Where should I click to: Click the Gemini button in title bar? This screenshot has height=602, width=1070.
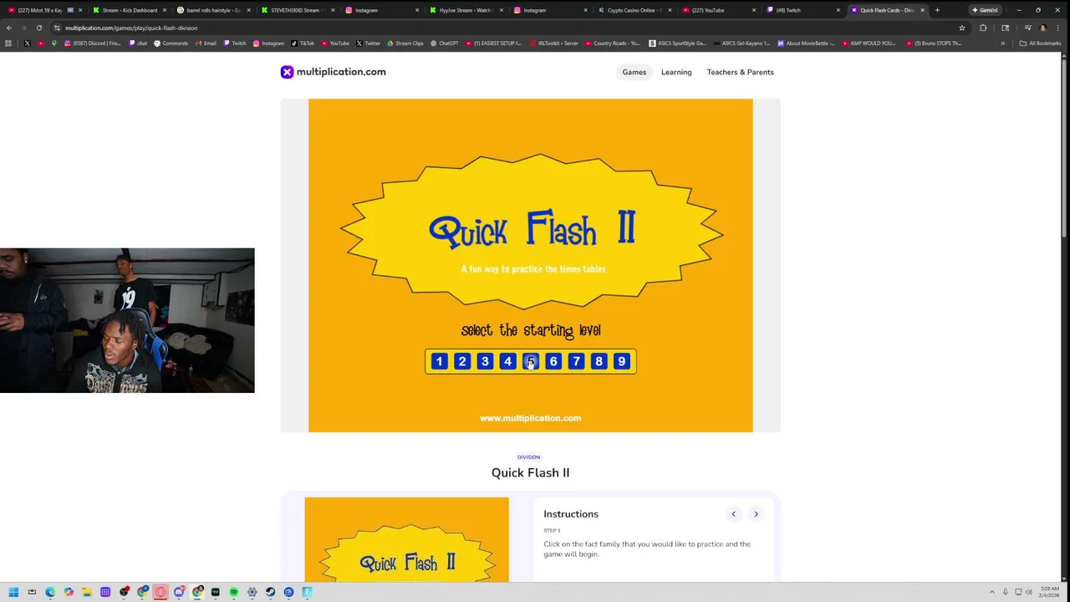tap(985, 10)
